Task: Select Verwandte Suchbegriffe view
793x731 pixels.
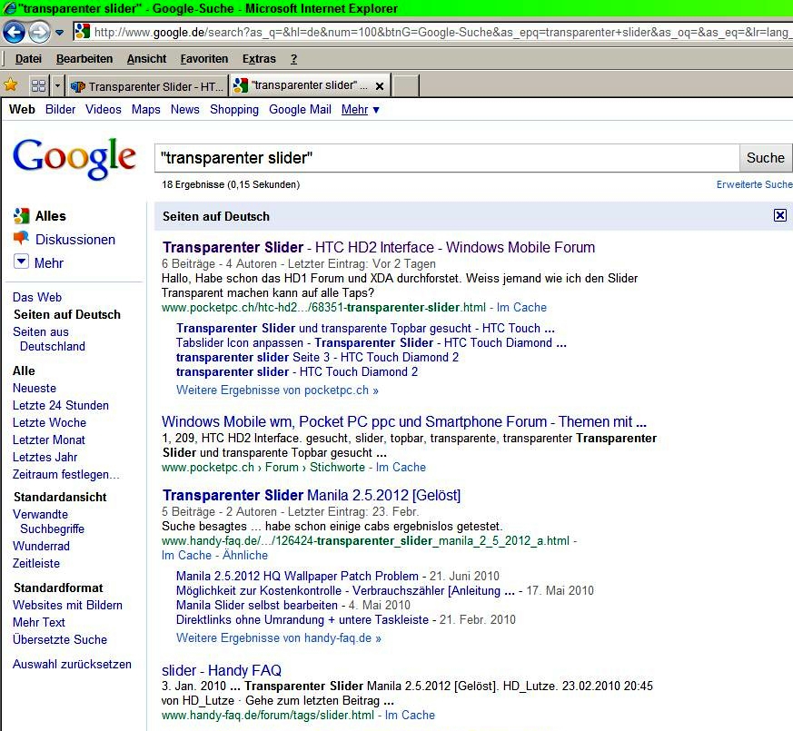Action: (48, 521)
